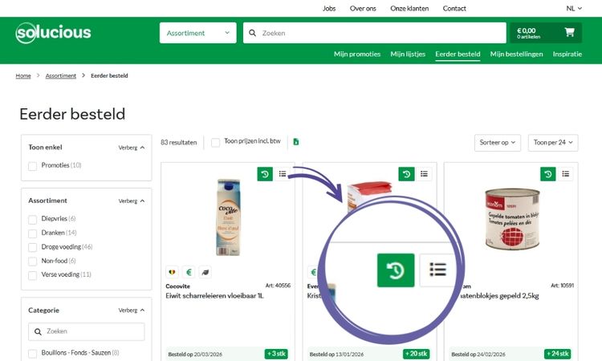
Task: Click add-to-list icon on Cocovite product
Action: (x=283, y=174)
